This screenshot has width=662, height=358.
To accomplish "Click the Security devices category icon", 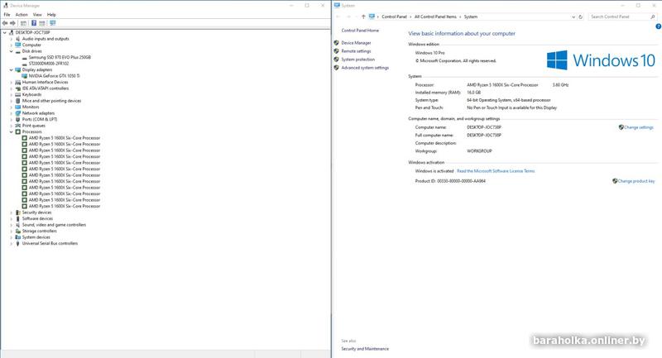I will [x=17, y=212].
